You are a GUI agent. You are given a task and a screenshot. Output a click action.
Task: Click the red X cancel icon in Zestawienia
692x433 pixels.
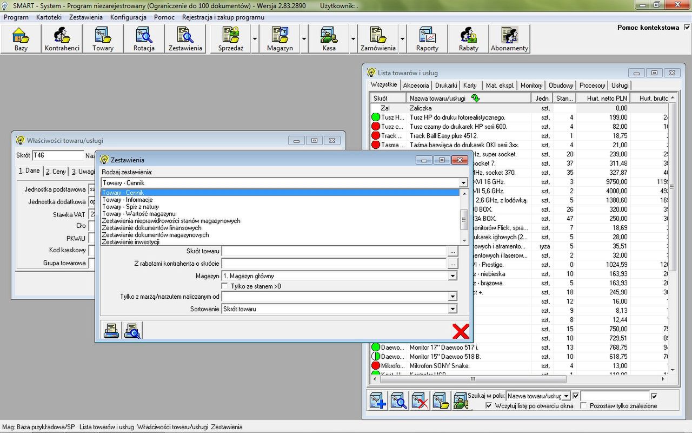461,330
